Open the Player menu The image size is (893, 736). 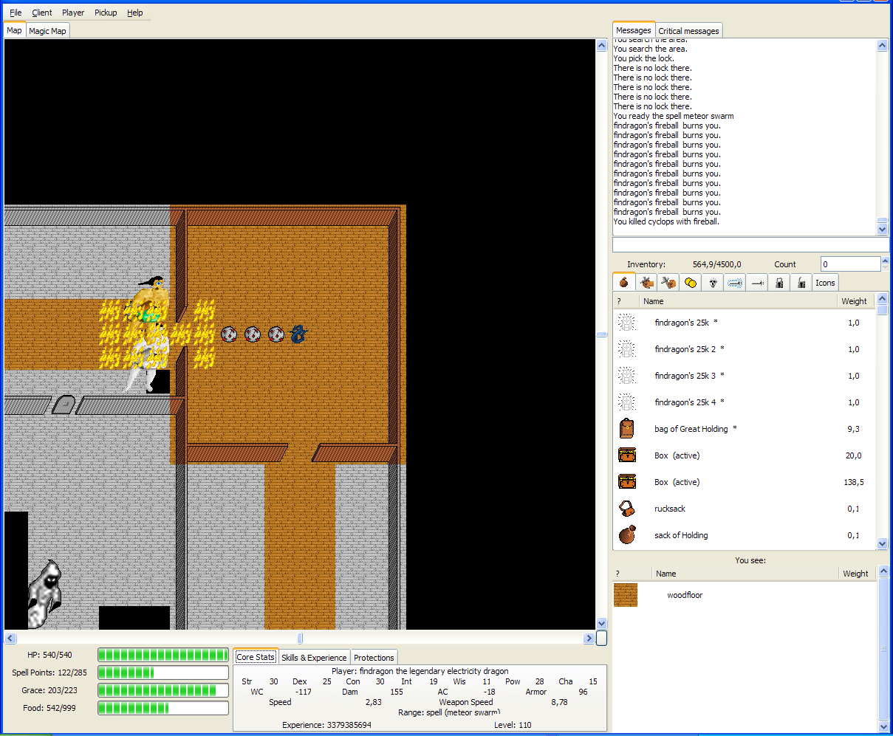(x=73, y=13)
